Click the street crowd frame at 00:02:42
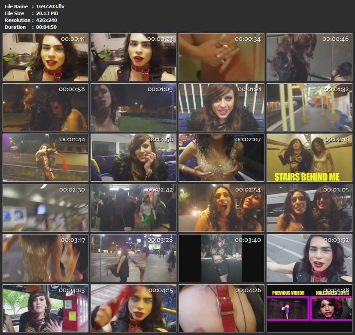355x335 pixels. click(133, 208)
